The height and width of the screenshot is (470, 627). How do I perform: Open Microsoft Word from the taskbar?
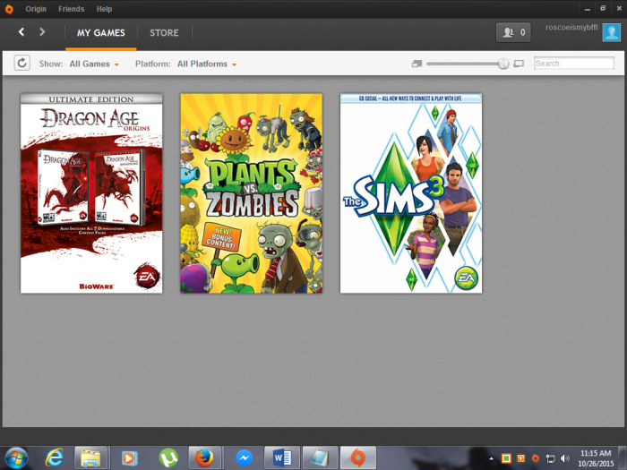282,458
